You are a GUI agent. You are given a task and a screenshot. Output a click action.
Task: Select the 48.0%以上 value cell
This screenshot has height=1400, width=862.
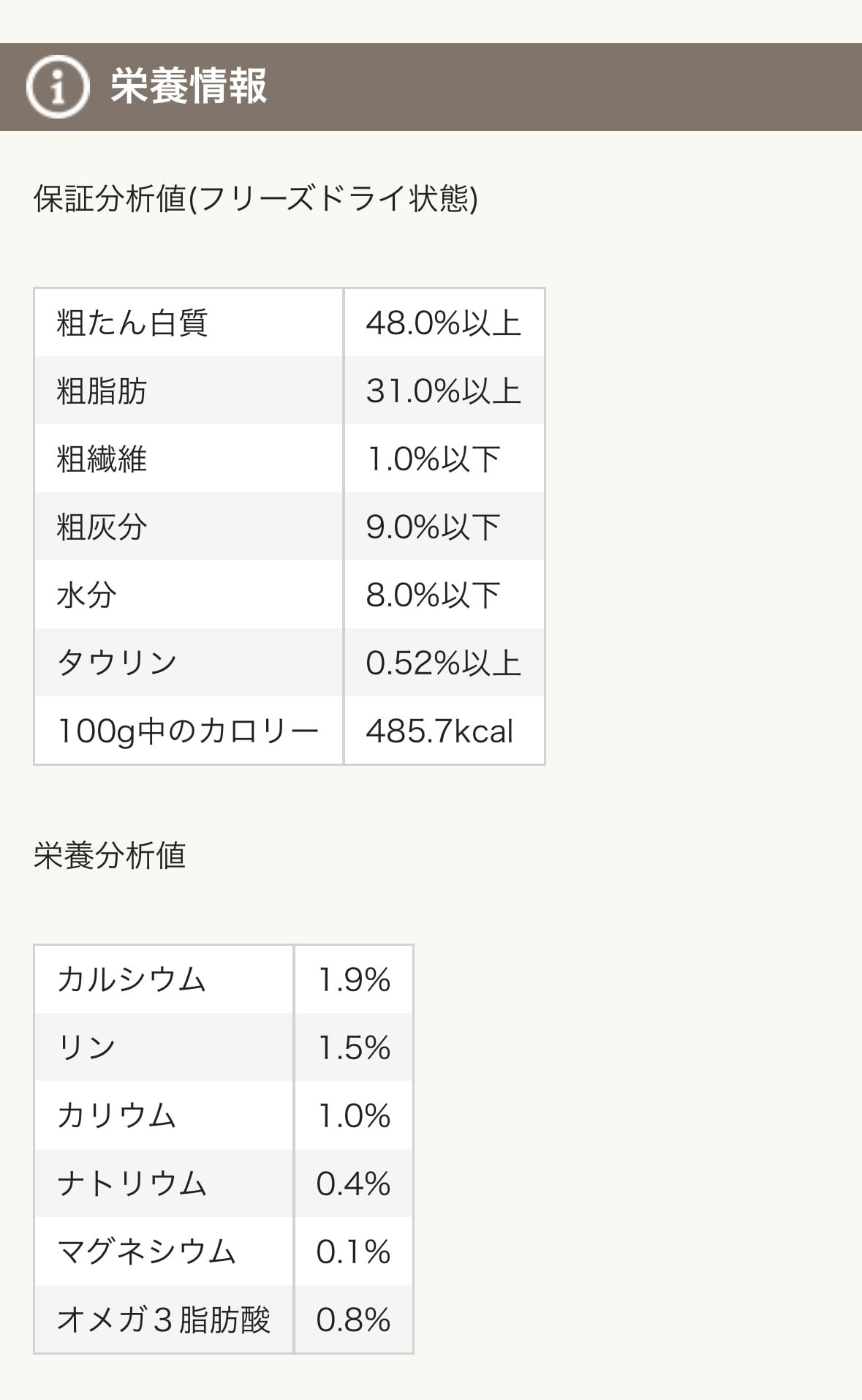pyautogui.click(x=443, y=323)
